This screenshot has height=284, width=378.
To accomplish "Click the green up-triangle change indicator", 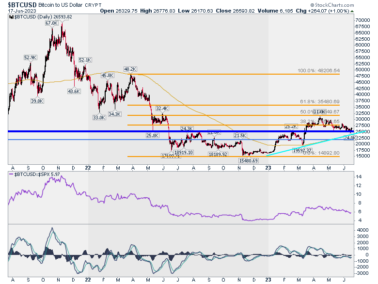I will click(352, 11).
